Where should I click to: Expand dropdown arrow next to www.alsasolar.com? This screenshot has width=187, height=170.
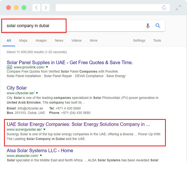41,156
